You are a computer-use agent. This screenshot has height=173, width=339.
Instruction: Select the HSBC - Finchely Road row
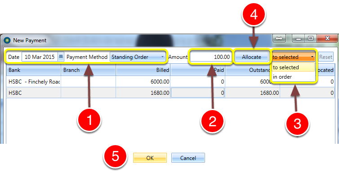tap(170, 82)
